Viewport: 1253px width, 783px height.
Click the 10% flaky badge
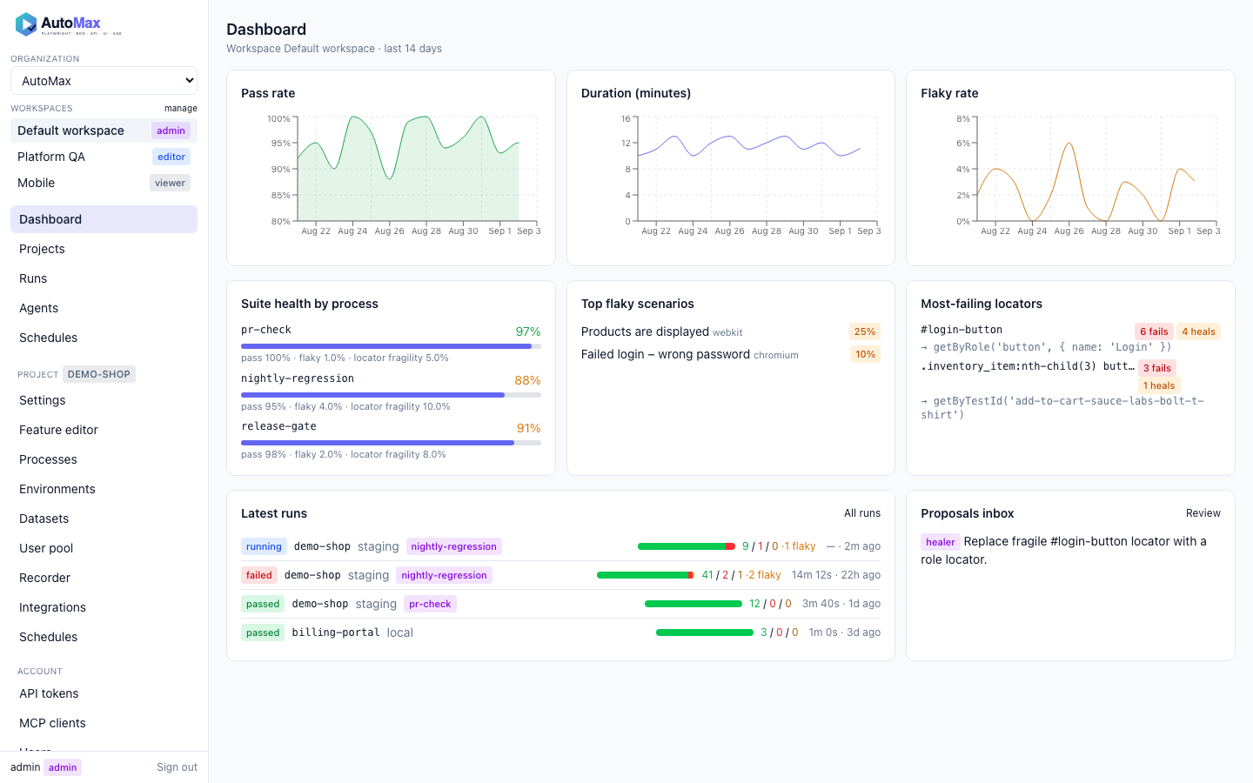pos(865,354)
